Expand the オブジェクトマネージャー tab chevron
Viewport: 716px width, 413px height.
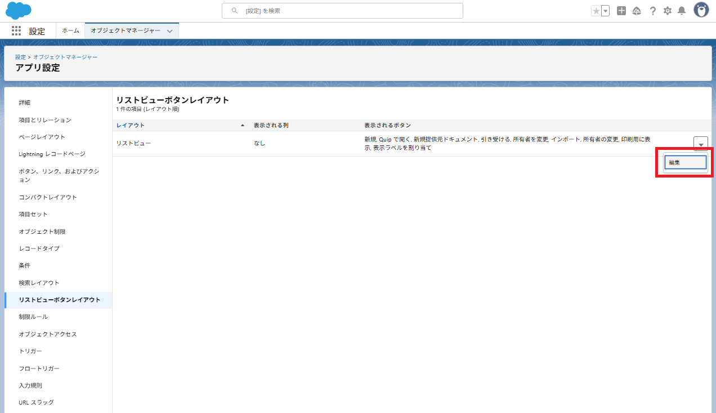pos(170,31)
